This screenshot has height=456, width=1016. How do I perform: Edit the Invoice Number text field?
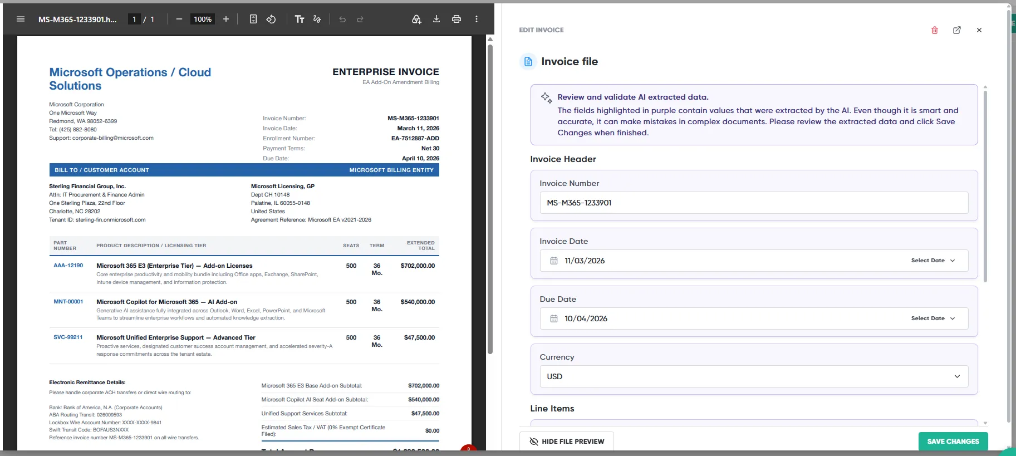tap(754, 203)
